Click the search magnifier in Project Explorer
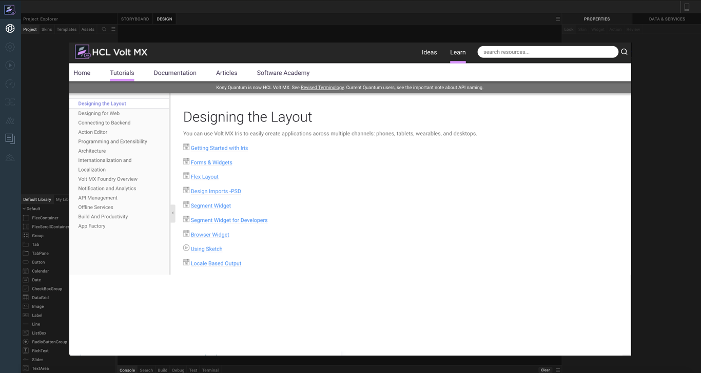The height and width of the screenshot is (373, 701). [x=104, y=29]
